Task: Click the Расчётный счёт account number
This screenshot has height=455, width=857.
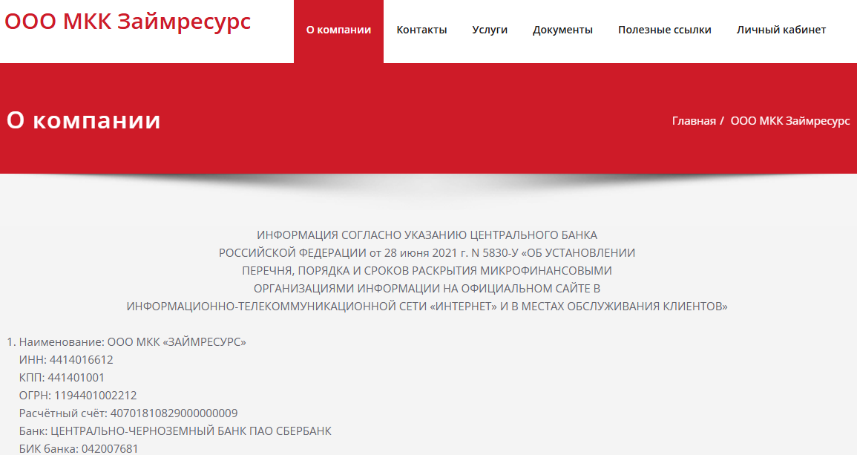Action: point(174,413)
